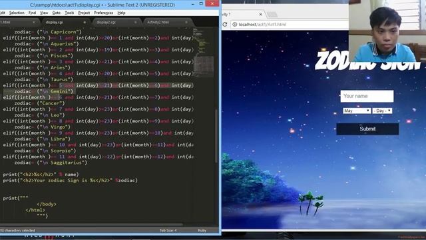Click the Your name input field
Viewport: 426px width, 240px height.
(367, 96)
